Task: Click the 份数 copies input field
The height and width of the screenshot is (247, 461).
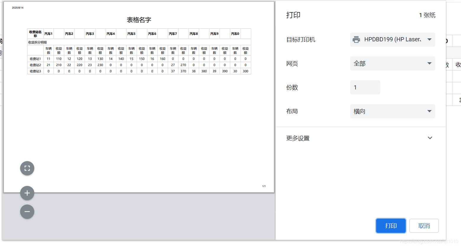Action: coord(365,87)
